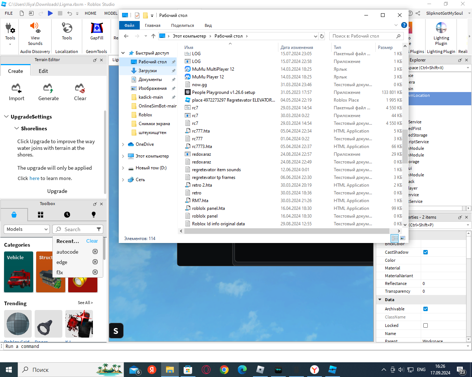Open the Vehicle category card
Screen dimensions: 472x377
point(19,272)
